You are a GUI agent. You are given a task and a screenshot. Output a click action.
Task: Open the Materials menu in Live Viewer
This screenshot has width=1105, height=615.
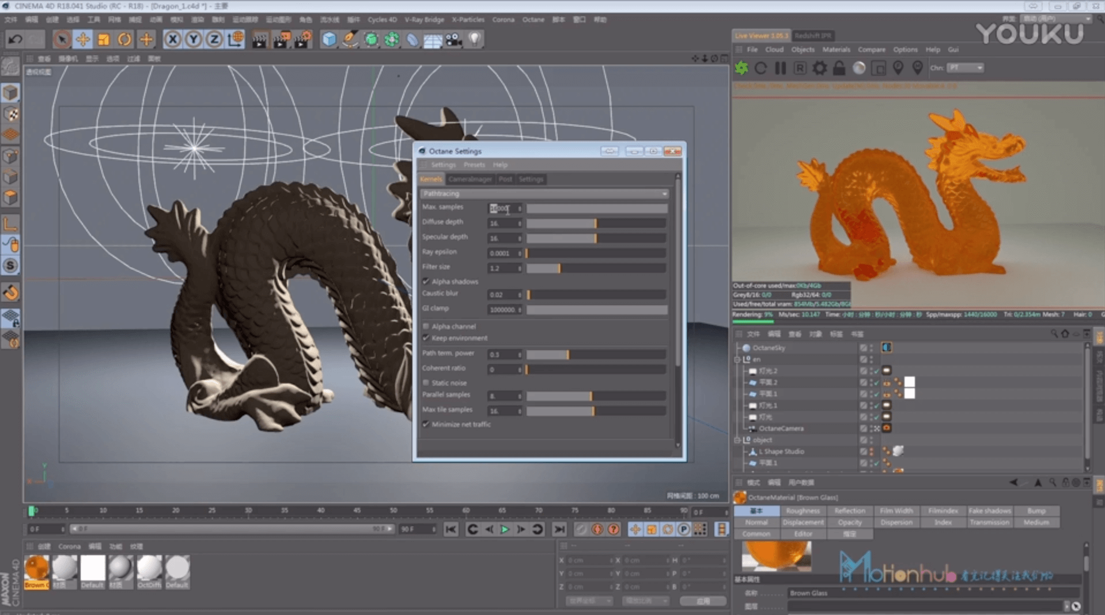pyautogui.click(x=836, y=50)
